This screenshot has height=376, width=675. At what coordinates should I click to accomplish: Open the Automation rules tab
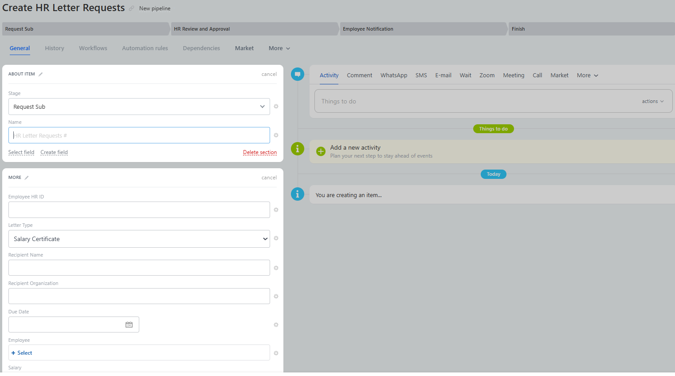(x=145, y=48)
